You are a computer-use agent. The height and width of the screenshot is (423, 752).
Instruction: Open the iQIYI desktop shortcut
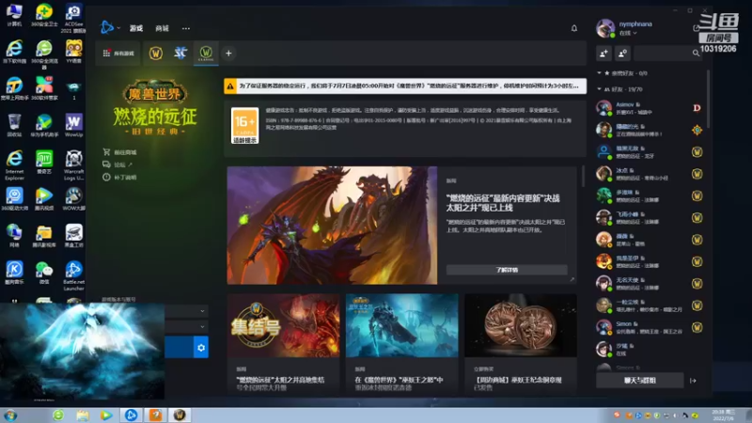coord(44,162)
